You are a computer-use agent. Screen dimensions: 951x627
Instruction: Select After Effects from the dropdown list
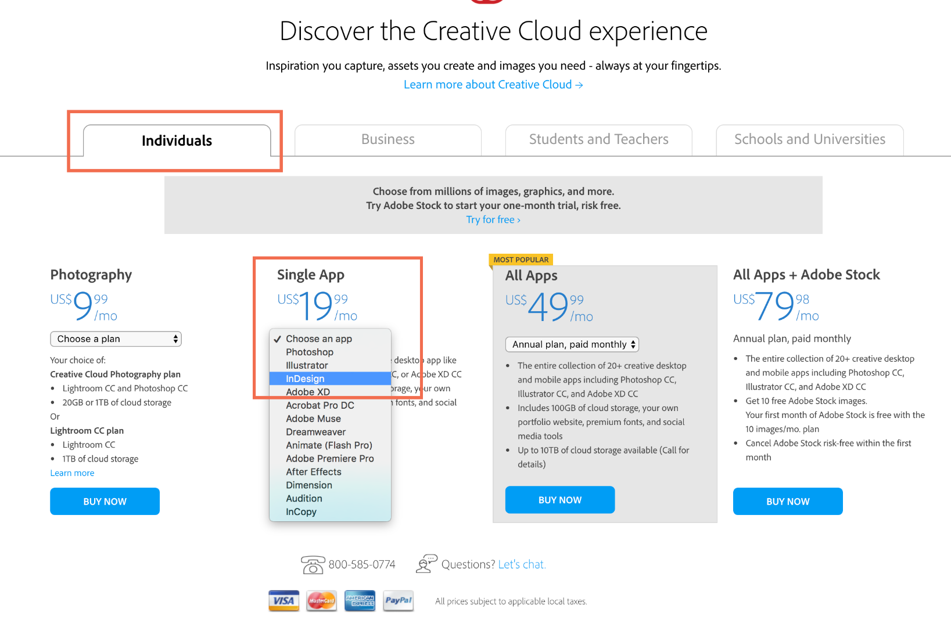tap(313, 472)
